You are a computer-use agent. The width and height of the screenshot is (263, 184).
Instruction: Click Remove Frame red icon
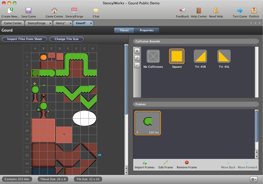pyautogui.click(x=187, y=162)
